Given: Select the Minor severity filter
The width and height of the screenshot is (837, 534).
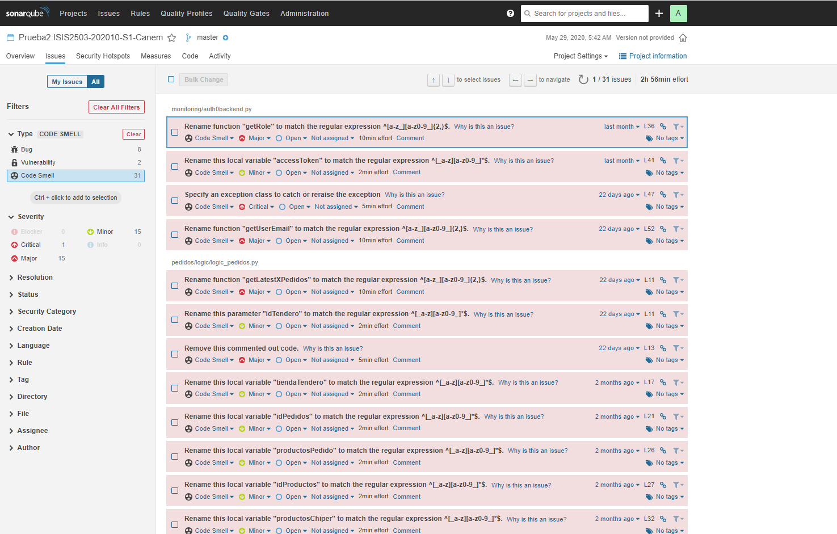Looking at the screenshot, I should [115, 232].
